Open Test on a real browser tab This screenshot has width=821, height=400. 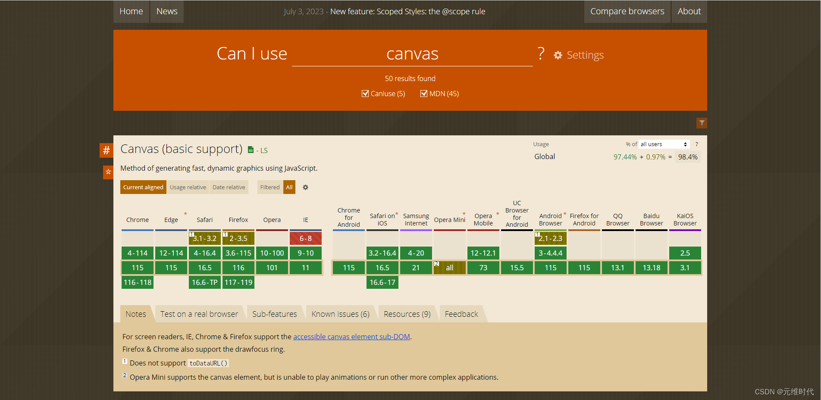199,314
